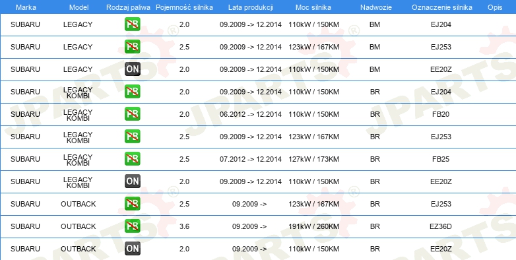
Task: Click the Rodzaj paliwa column header
Action: 129,7
